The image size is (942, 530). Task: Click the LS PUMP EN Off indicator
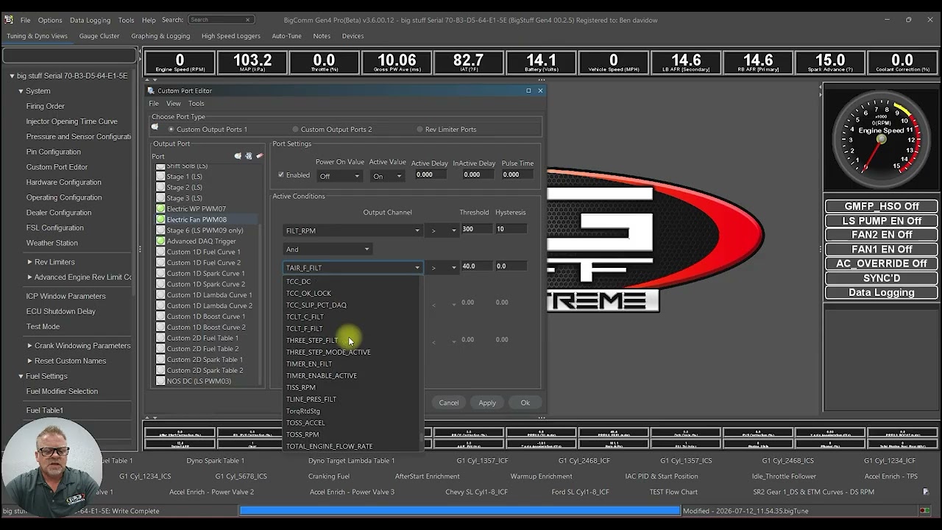tap(881, 221)
